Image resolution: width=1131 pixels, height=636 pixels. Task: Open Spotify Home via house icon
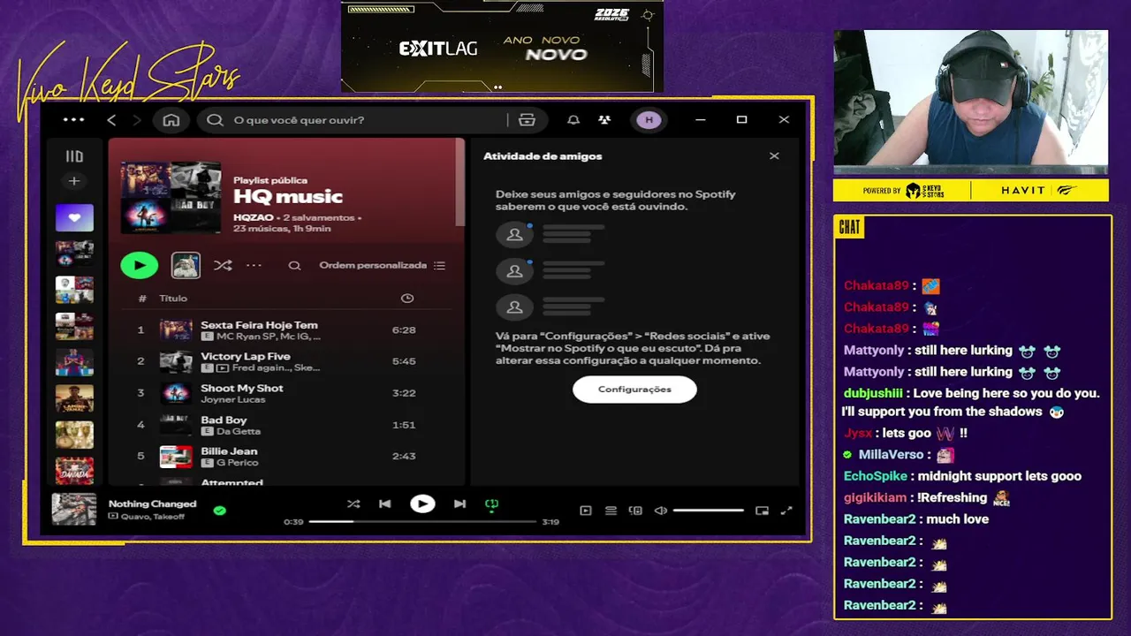171,120
